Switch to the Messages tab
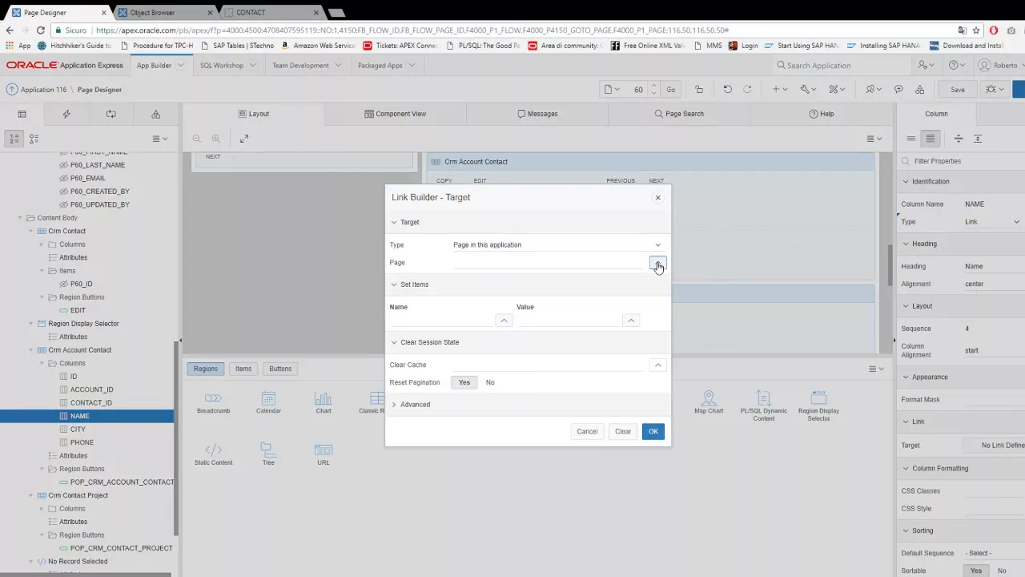The width and height of the screenshot is (1025, 577). [537, 114]
